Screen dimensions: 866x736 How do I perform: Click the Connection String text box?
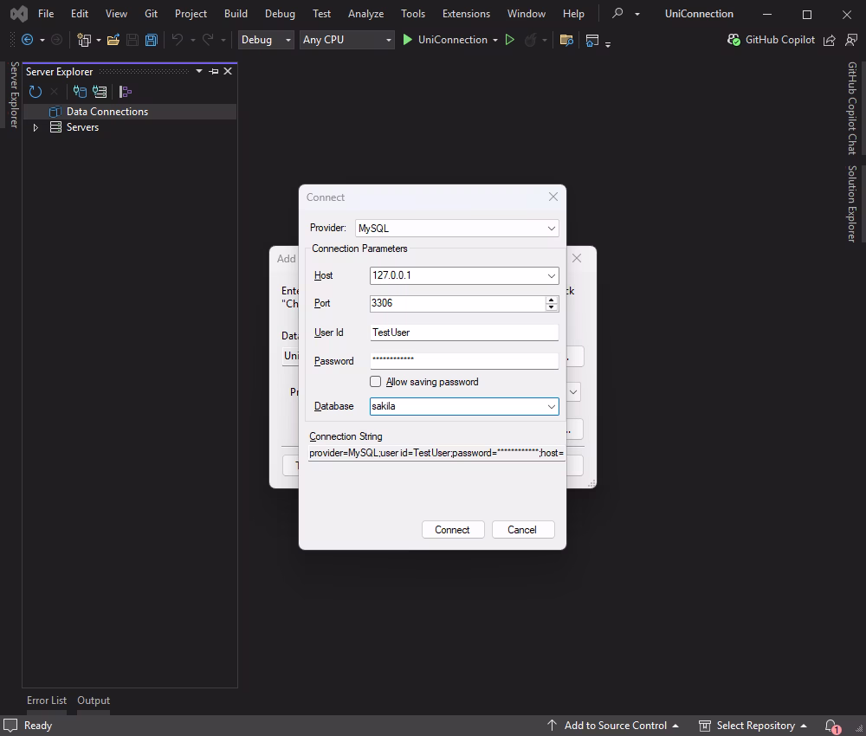436,453
